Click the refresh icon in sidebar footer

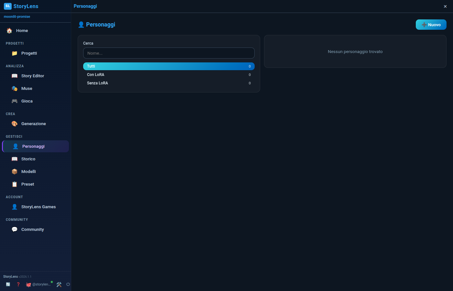[8, 284]
